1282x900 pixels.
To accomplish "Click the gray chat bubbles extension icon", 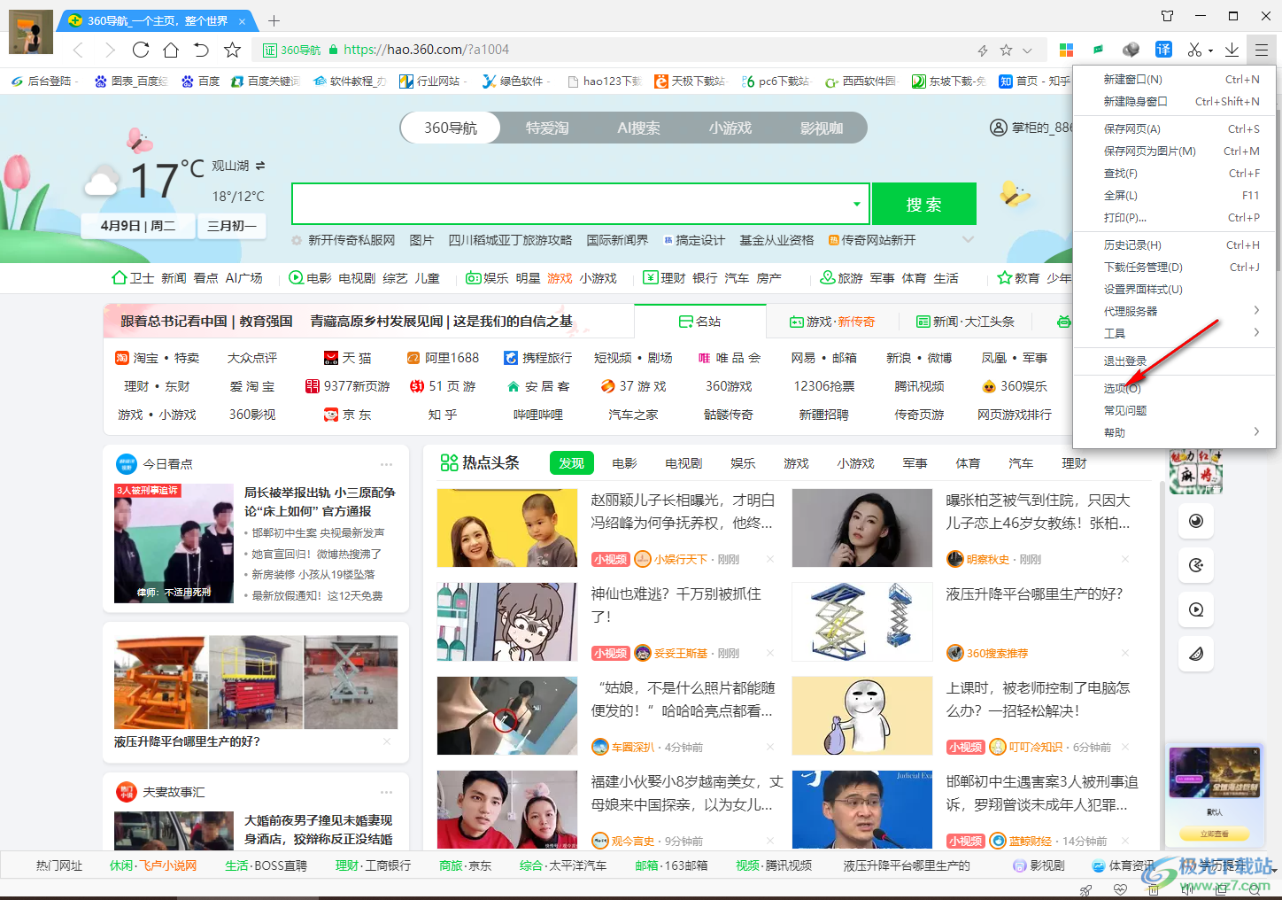I will [x=1131, y=50].
